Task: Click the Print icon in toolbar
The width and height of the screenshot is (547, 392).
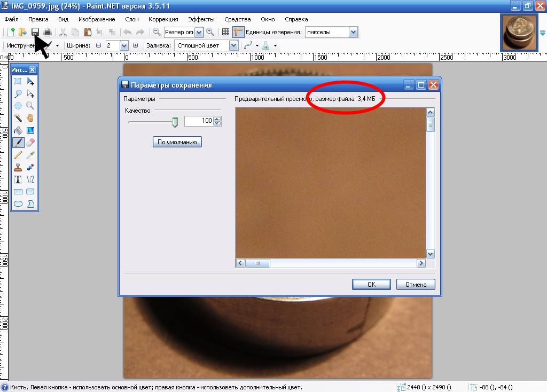Action: click(x=48, y=32)
